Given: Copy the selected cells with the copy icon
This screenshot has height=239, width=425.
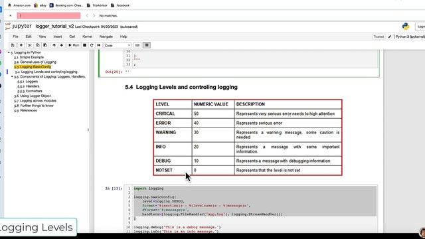Looking at the screenshot, I should tap(37, 45).
